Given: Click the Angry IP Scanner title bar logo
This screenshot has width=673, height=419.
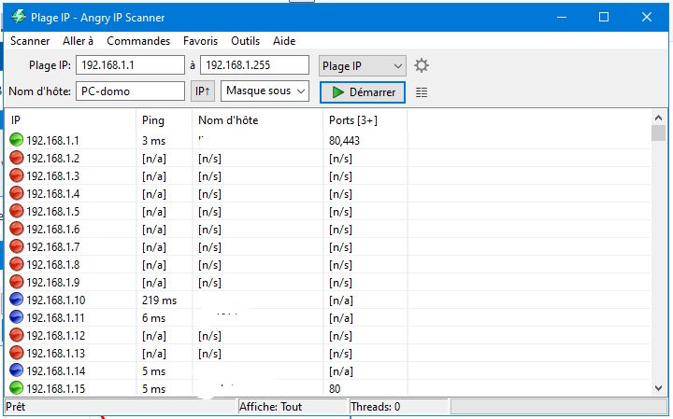Looking at the screenshot, I should pos(19,17).
